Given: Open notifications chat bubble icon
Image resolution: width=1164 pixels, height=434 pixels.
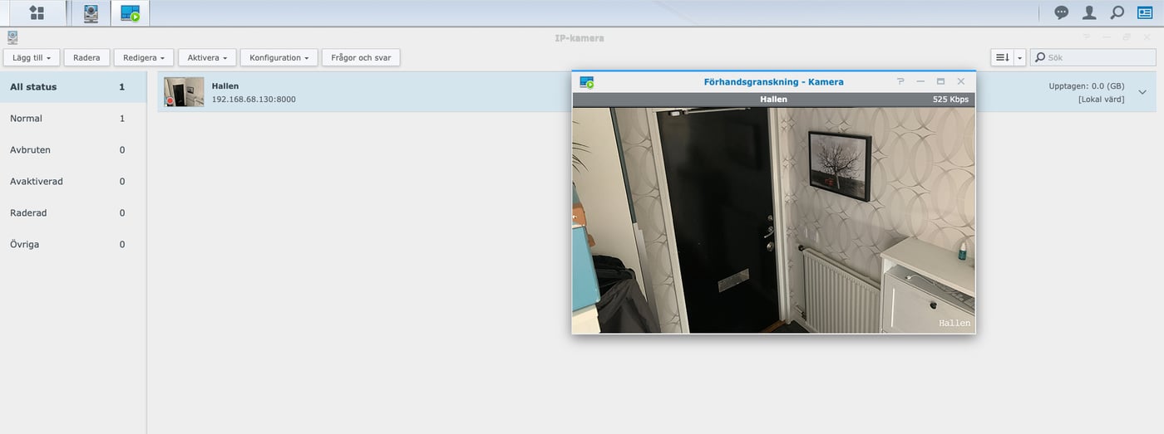Looking at the screenshot, I should (x=1062, y=12).
